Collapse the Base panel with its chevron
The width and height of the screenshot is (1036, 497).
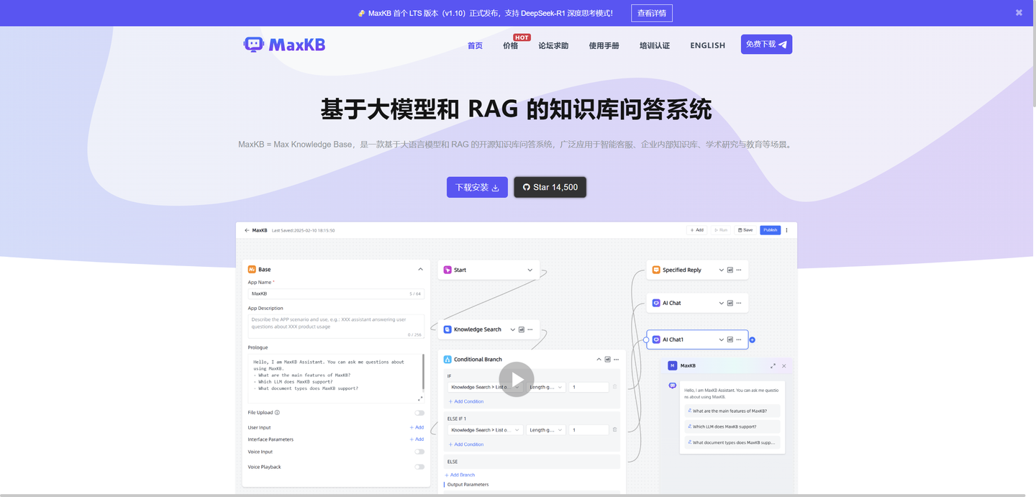(420, 269)
